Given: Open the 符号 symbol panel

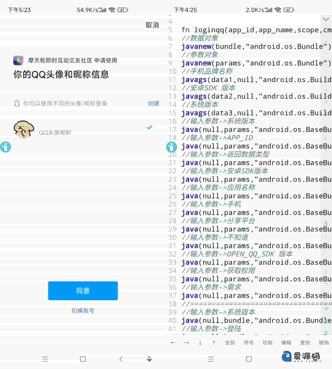Looking at the screenshot, I should click(249, 343).
